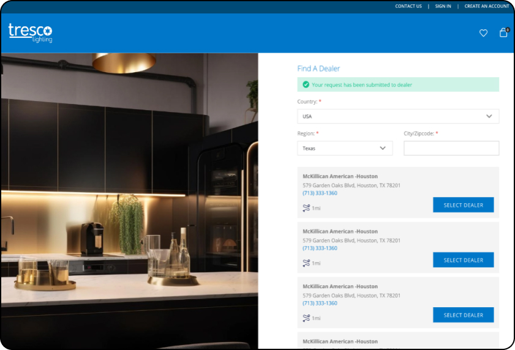The image size is (515, 350).
Task: Call phone number in third dealer card
Action: [320, 303]
